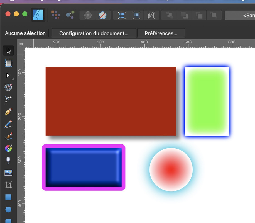Image resolution: width=255 pixels, height=223 pixels.
Task: Select the Place Image tool
Action: tap(8, 173)
